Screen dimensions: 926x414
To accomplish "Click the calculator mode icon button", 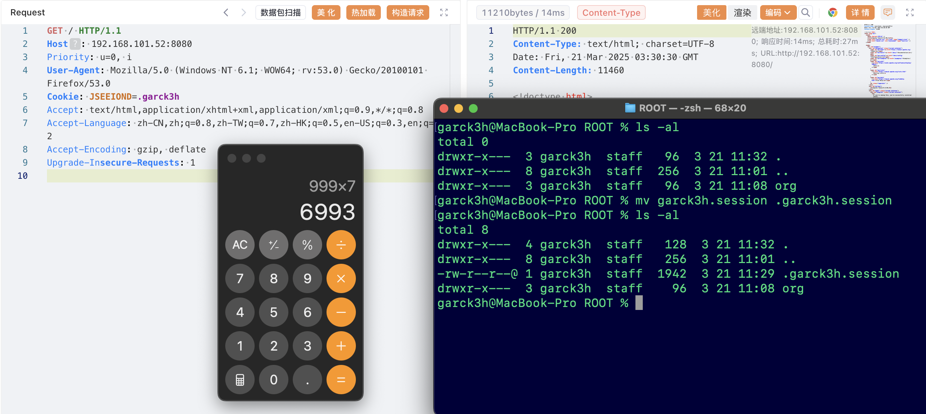I will pos(240,380).
